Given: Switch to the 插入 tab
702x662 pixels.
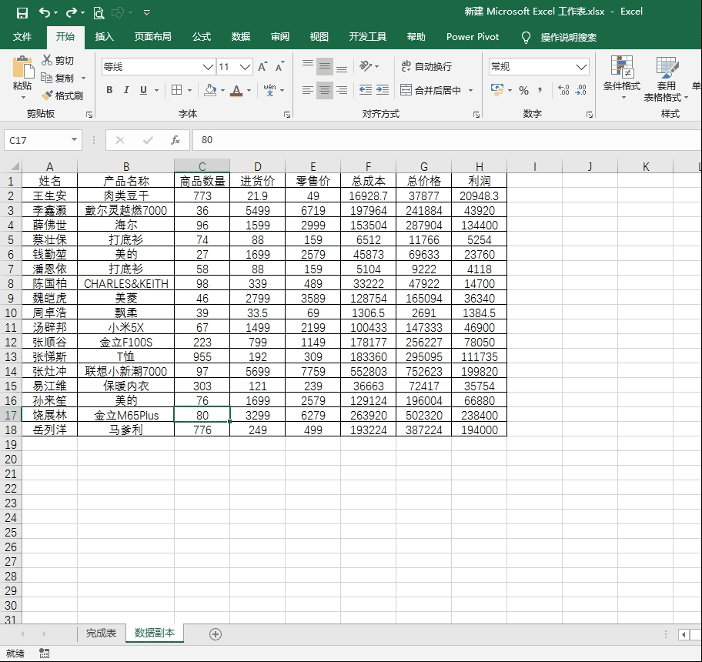Looking at the screenshot, I should [x=105, y=37].
